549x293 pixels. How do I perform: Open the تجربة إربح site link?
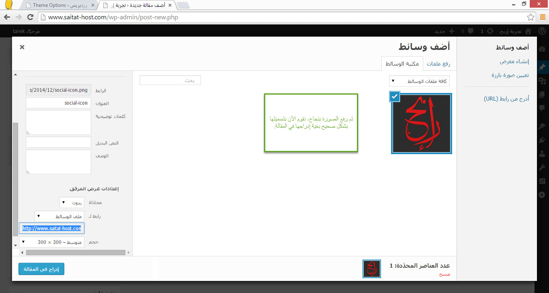(x=510, y=31)
